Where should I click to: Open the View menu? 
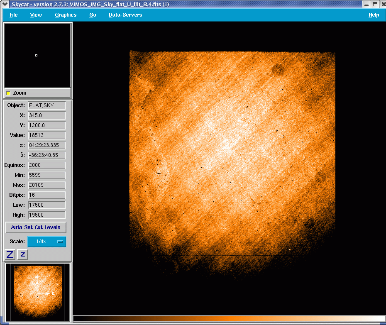click(36, 15)
